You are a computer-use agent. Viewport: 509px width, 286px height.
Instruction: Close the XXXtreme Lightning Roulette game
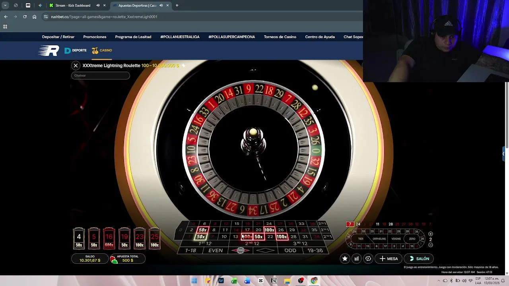tap(76, 66)
